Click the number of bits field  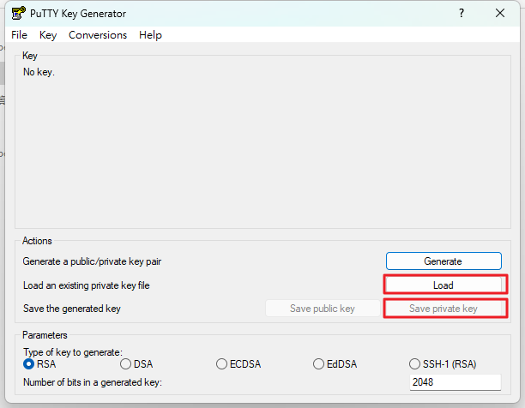[x=455, y=382]
